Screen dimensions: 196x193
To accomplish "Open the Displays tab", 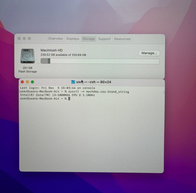I will coord(73,39).
